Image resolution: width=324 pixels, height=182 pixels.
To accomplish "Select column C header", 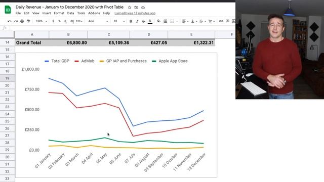I will [109, 34].
